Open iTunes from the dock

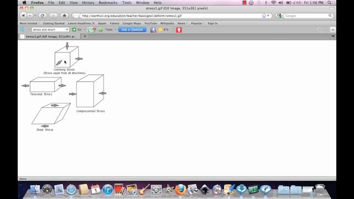(108, 190)
